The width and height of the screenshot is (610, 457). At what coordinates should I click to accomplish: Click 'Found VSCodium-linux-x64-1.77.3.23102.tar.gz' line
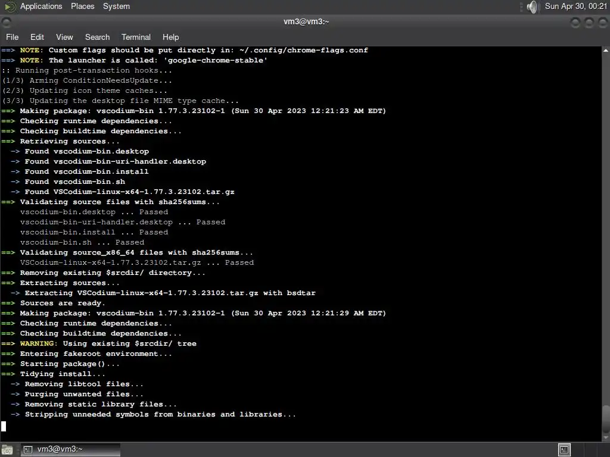point(123,192)
